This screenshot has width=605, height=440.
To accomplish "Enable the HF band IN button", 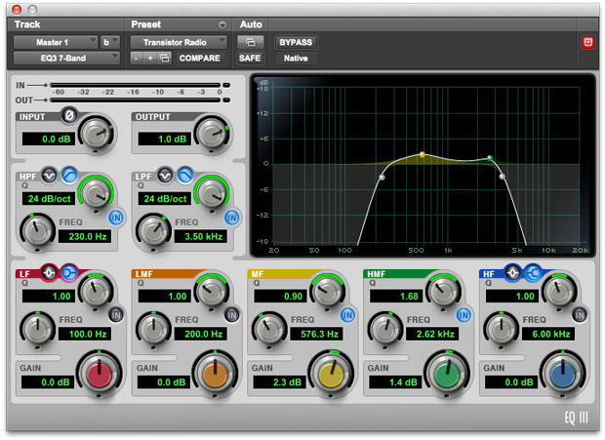I will point(580,315).
